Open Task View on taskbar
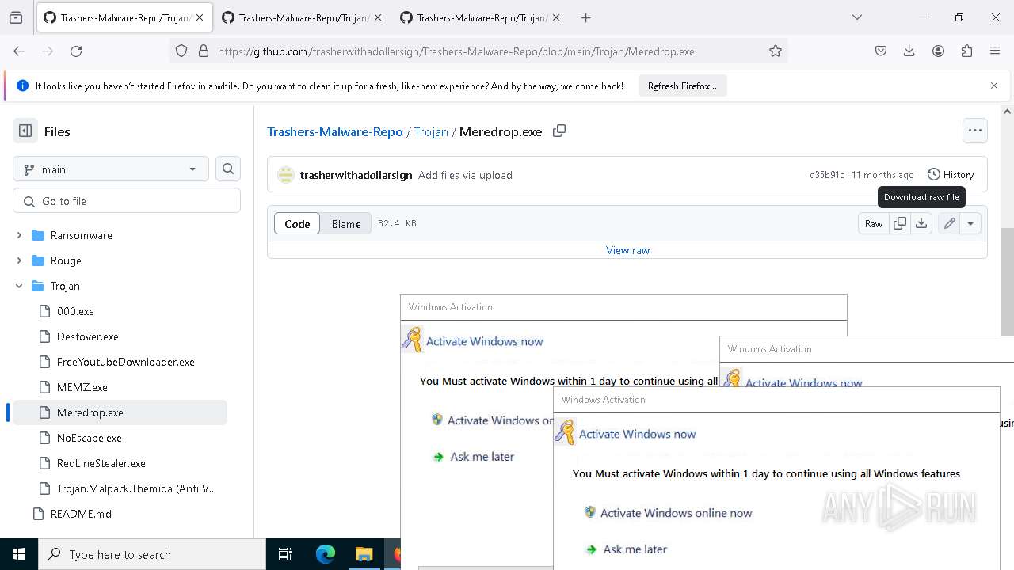 point(285,554)
